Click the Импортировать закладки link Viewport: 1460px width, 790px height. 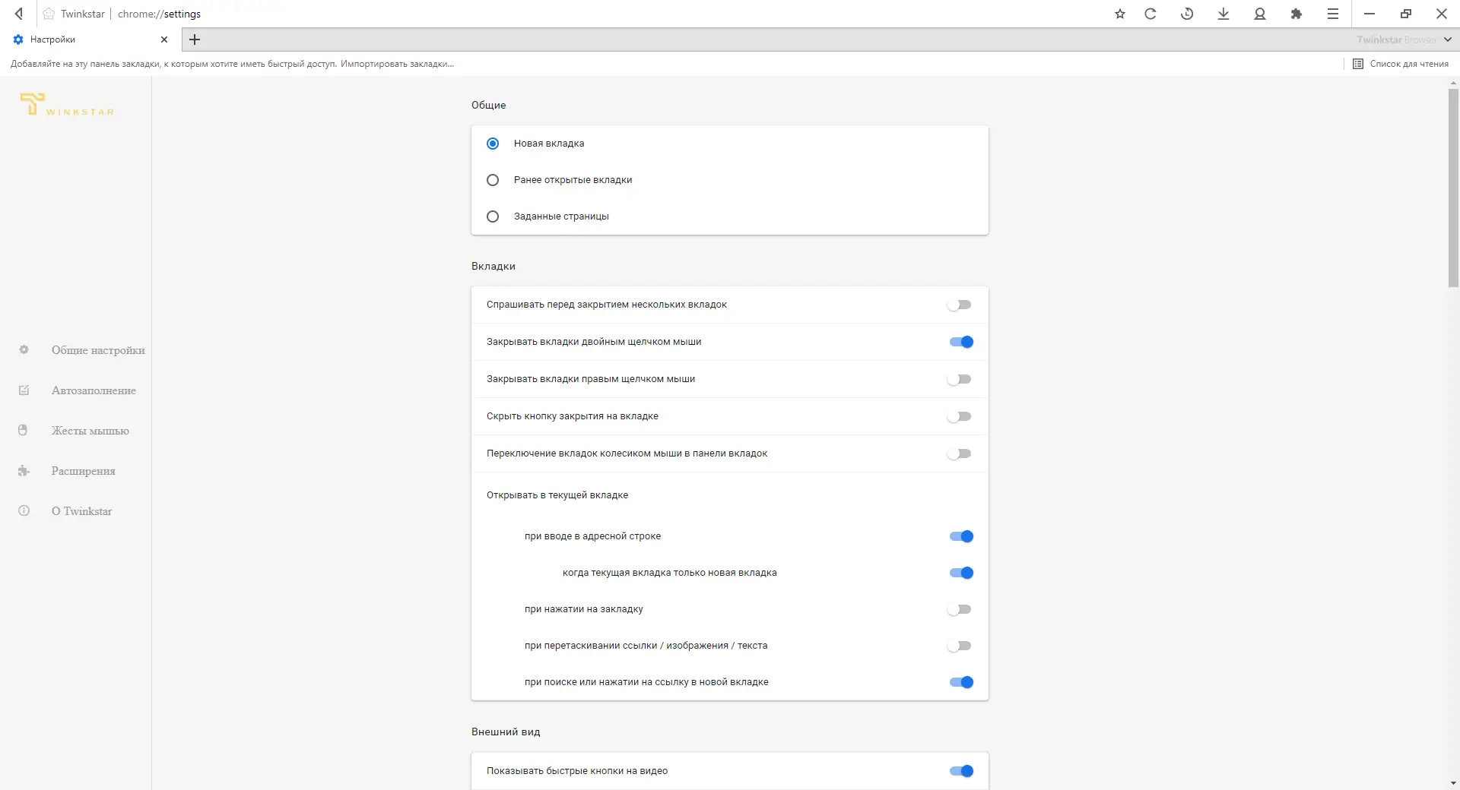[x=396, y=64]
